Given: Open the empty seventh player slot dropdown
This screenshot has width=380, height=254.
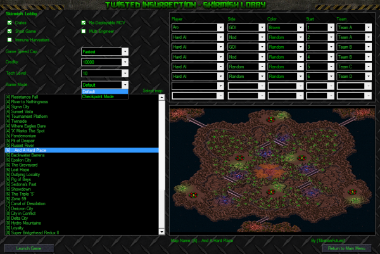Looking at the screenshot, I should point(198,86).
